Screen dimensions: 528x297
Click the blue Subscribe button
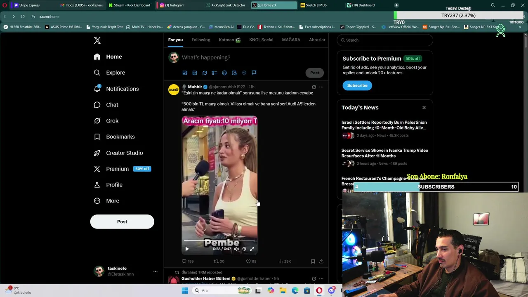tap(357, 85)
